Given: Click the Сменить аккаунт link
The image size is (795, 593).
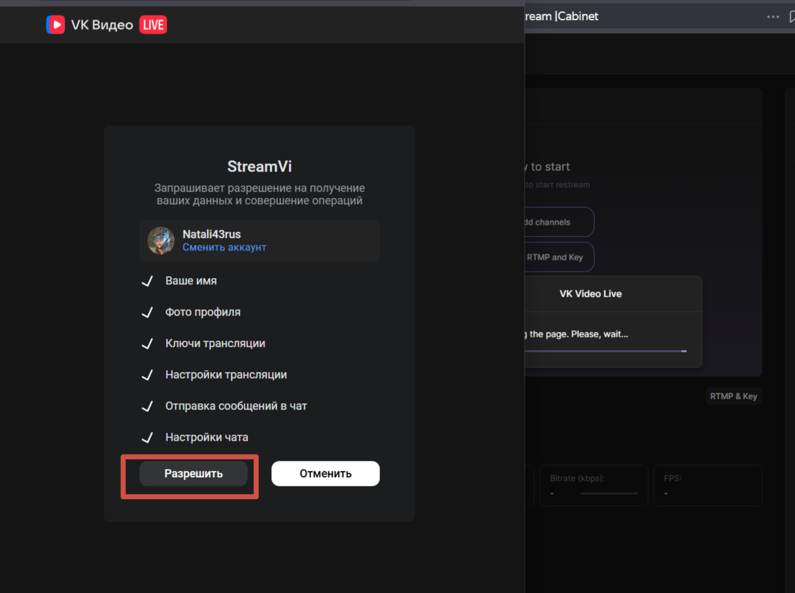Looking at the screenshot, I should [225, 247].
